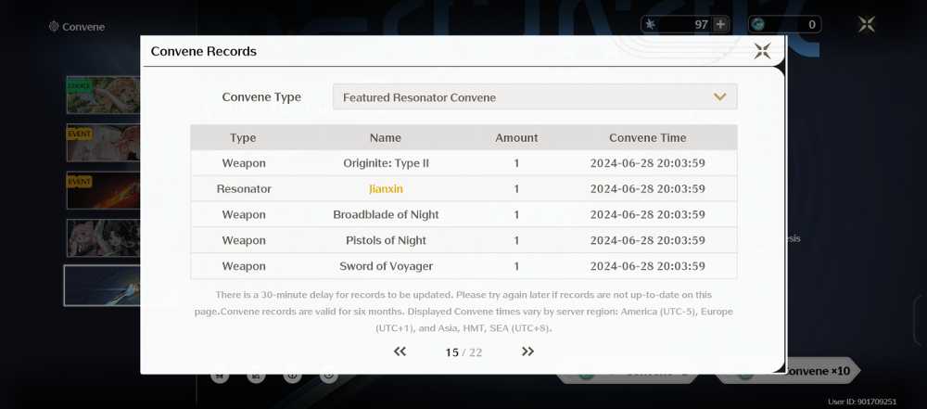
Task: Select the highlighted bottom banner thumbnail
Action: click(x=102, y=286)
